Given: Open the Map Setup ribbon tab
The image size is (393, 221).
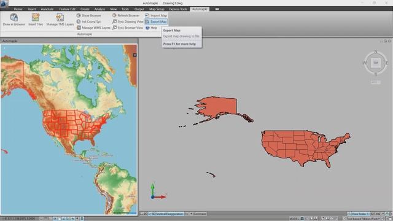Looking at the screenshot, I should 157,9.
